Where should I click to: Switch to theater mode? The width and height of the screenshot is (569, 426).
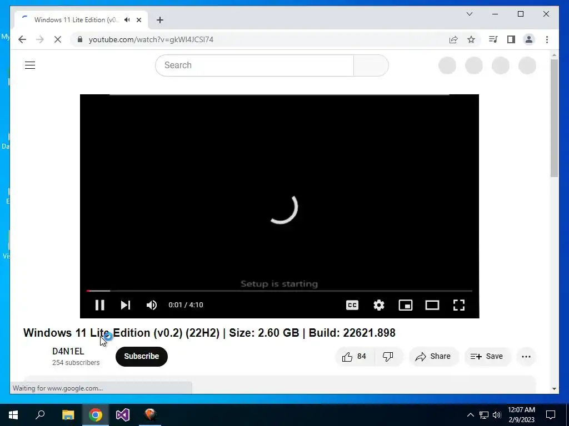pyautogui.click(x=432, y=305)
